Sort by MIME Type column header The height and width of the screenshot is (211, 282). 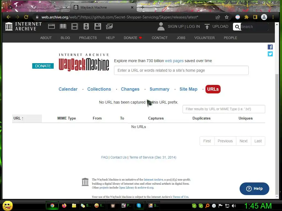67,118
